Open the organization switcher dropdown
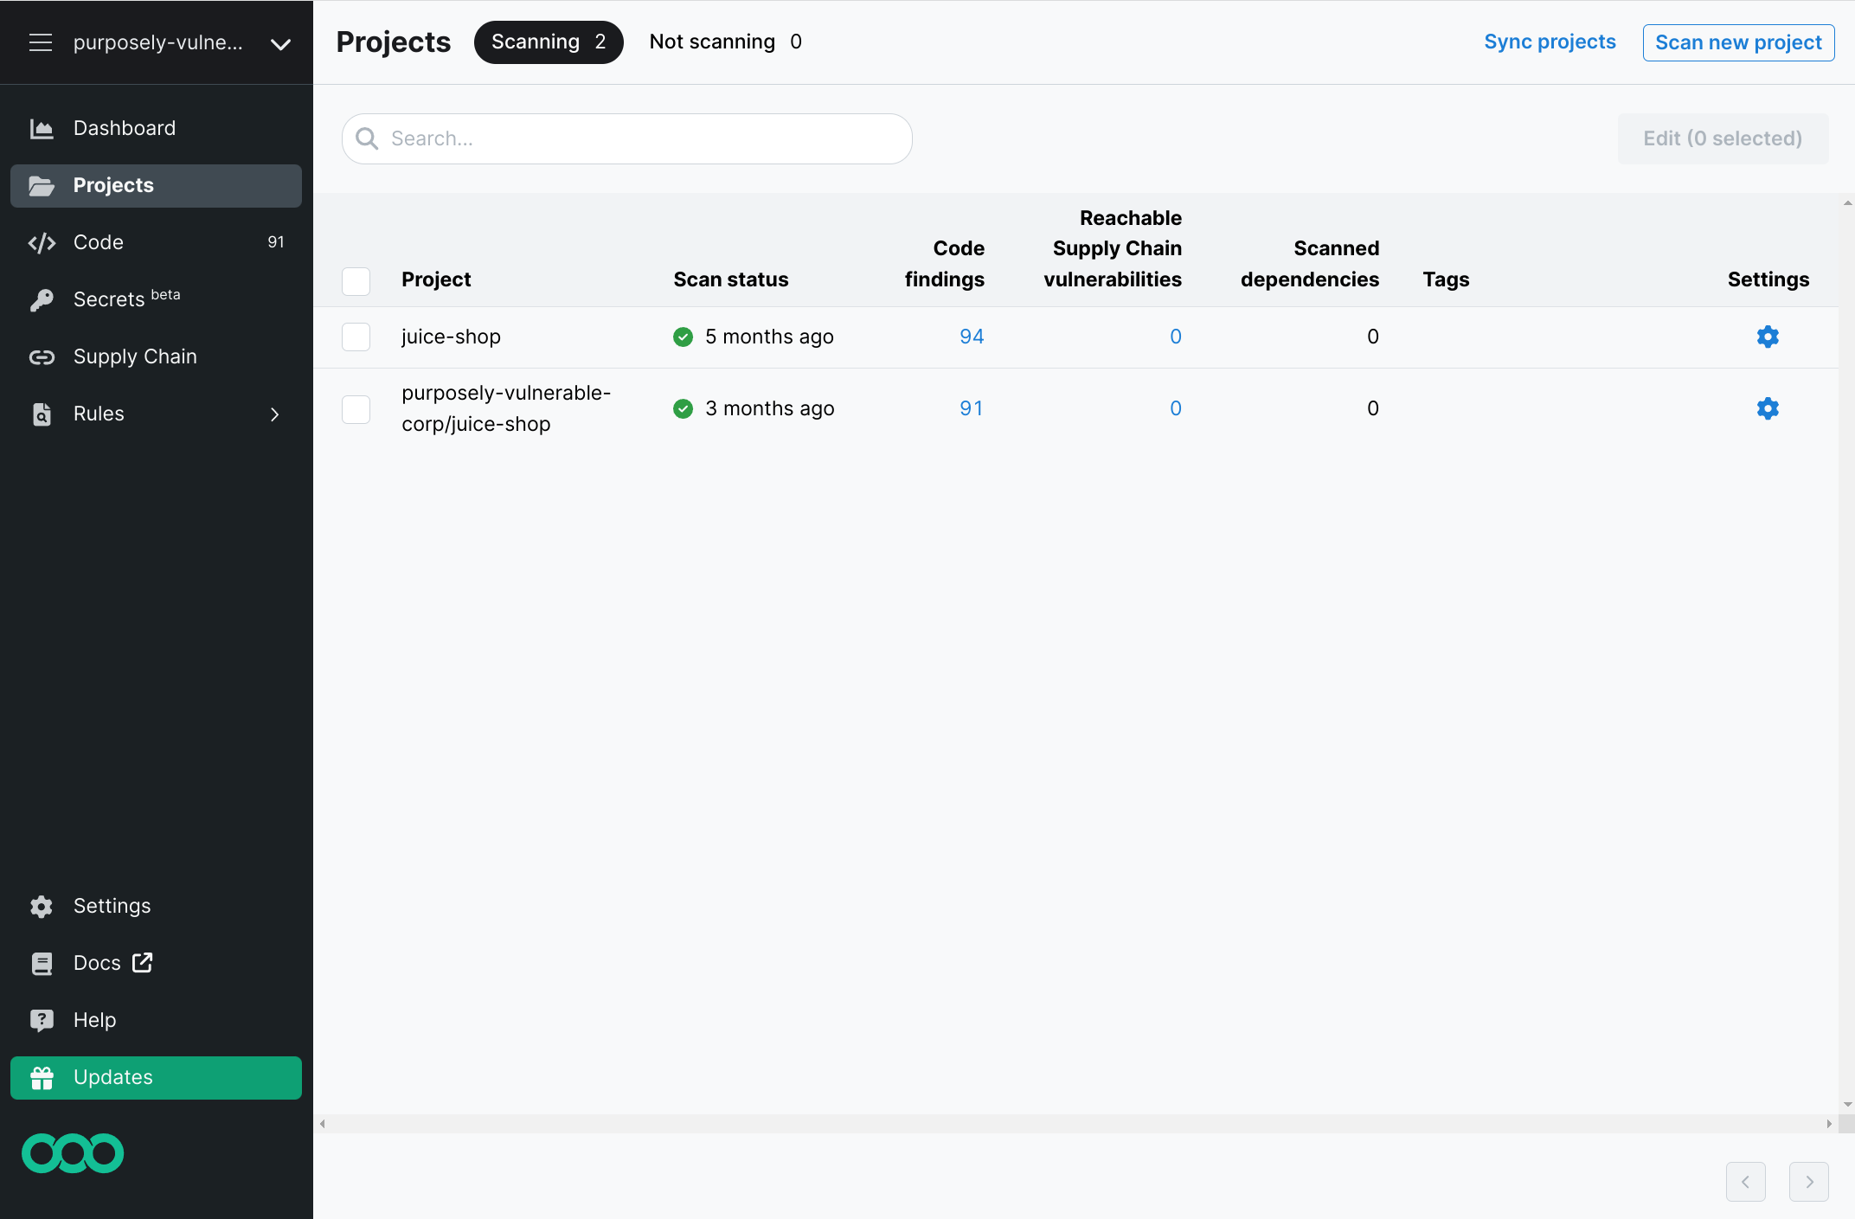 279,42
